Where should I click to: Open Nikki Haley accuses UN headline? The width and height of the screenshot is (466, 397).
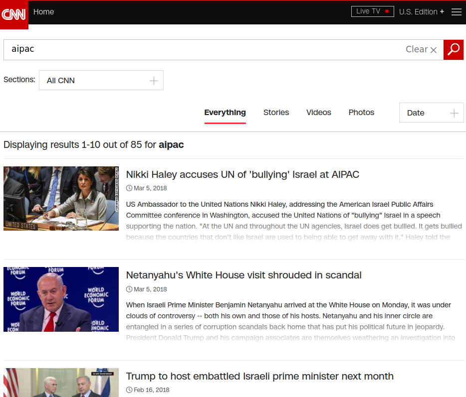[x=242, y=174]
